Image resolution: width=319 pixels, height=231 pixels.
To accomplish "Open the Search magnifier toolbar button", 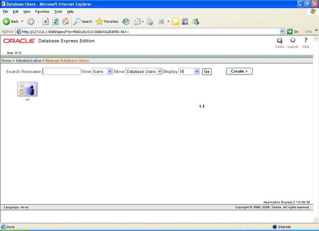I will 83,22.
